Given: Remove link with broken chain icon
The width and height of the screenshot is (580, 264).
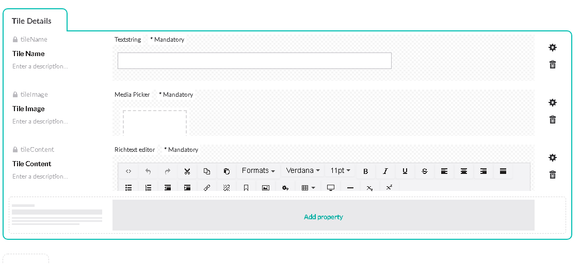Looking at the screenshot, I should (x=227, y=187).
